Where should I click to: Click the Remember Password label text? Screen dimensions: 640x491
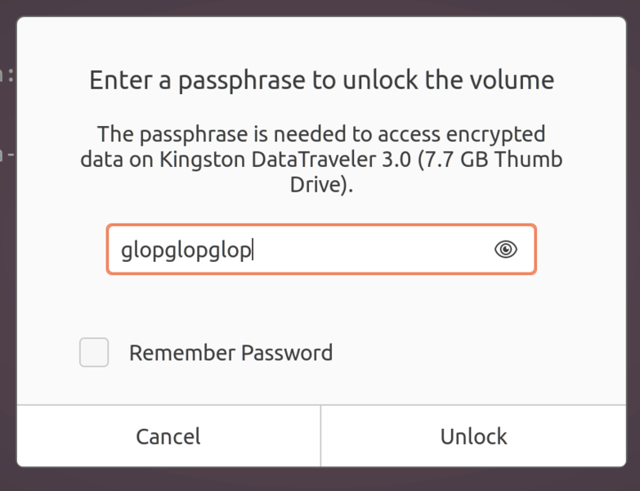tap(230, 354)
